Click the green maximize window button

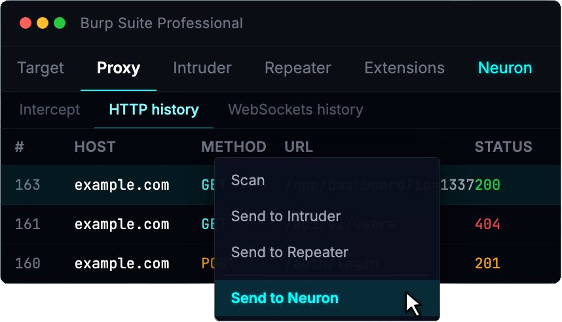click(x=60, y=23)
